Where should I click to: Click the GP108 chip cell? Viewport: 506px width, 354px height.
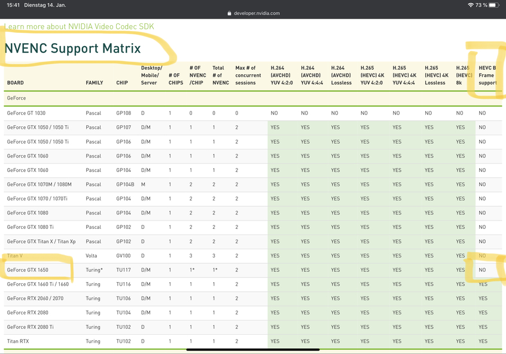pos(124,113)
